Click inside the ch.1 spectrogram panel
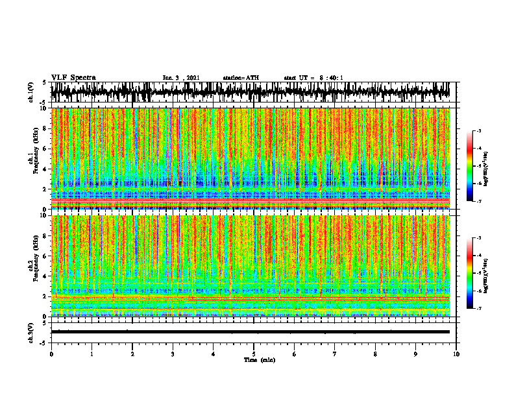Image resolution: width=514 pixels, height=397 pixels. click(250, 158)
